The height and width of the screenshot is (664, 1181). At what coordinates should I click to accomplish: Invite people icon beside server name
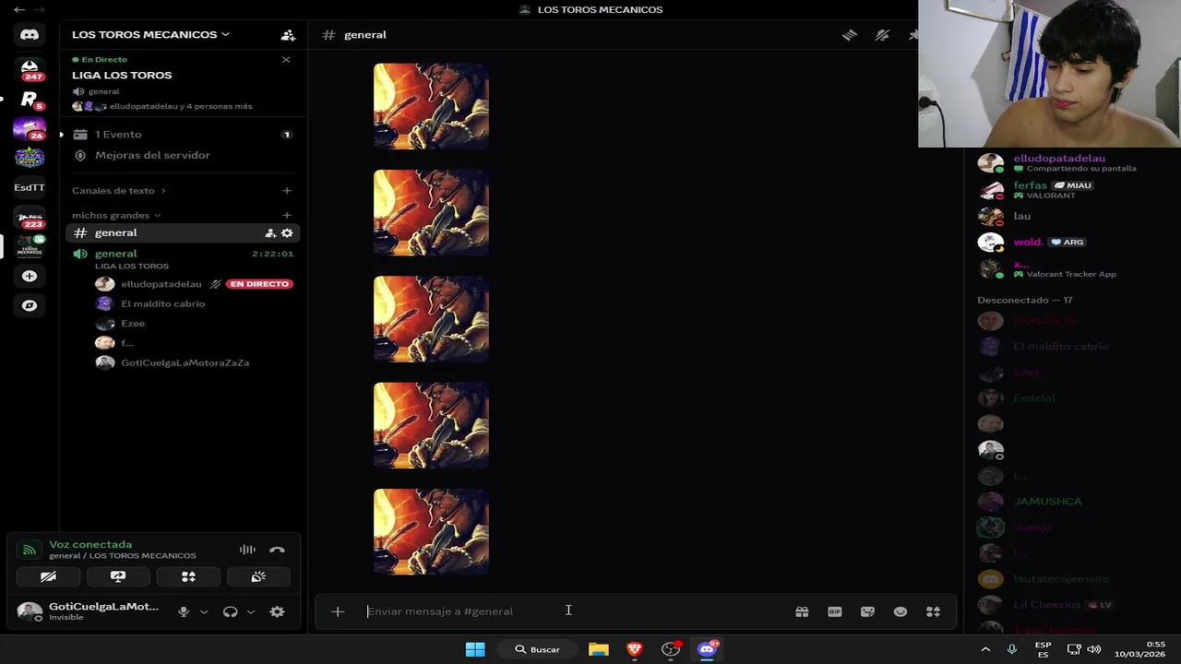288,35
